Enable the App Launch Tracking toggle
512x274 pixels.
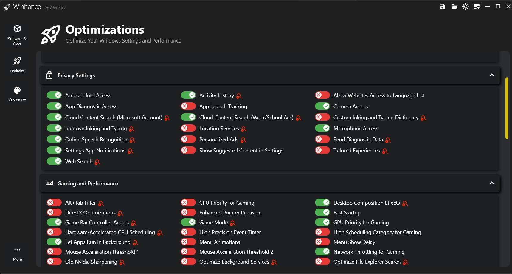point(188,106)
